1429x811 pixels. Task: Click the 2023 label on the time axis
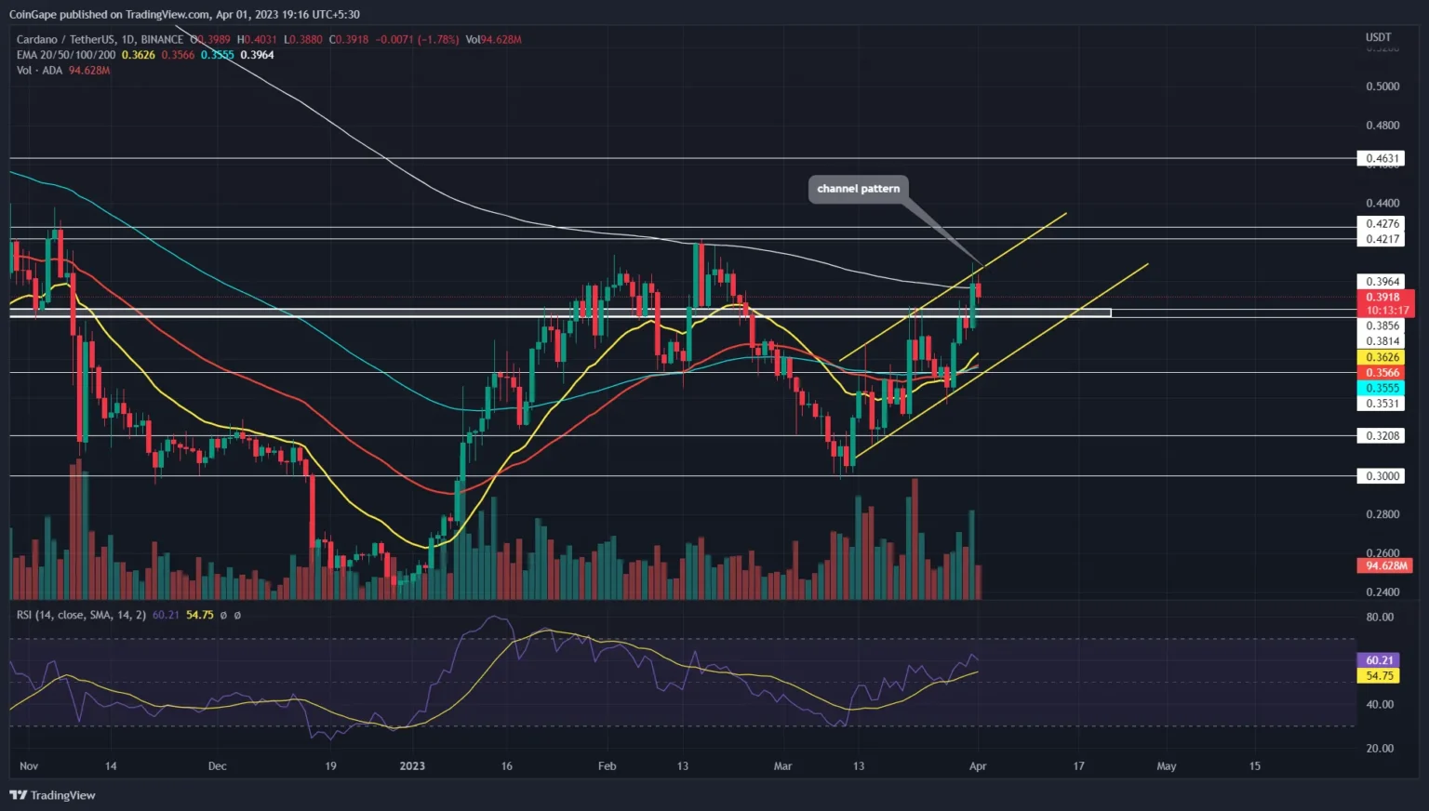[x=412, y=766]
